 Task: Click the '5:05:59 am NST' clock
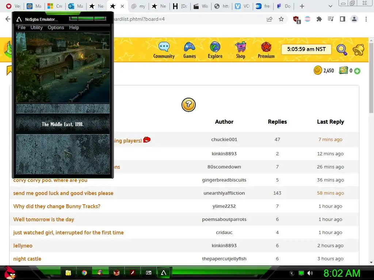tap(306, 49)
